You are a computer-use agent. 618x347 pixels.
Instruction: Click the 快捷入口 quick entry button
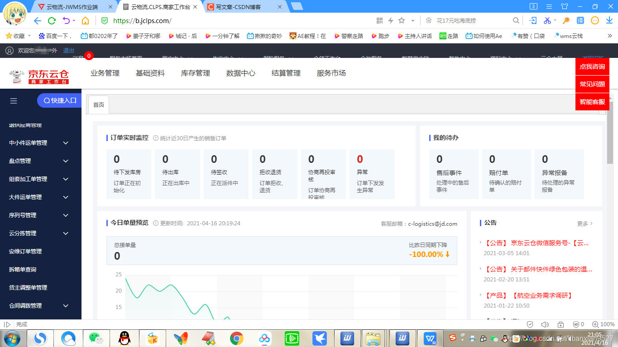click(59, 100)
